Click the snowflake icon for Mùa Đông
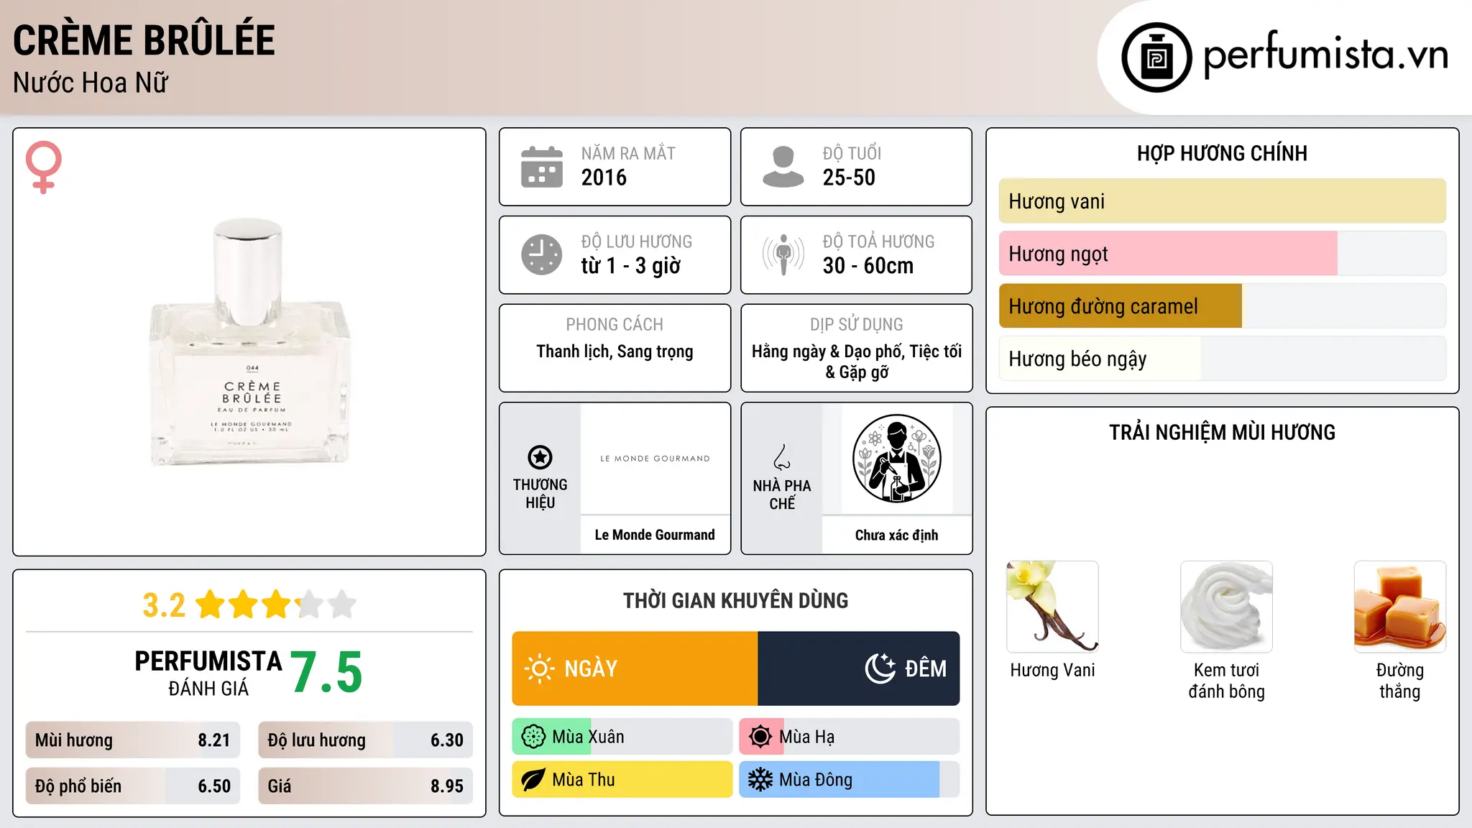 (x=760, y=780)
